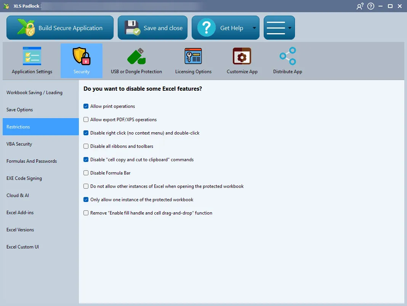Image resolution: width=407 pixels, height=306 pixels.
Task: Click the Save and close floppy disk icon
Action: (132, 27)
